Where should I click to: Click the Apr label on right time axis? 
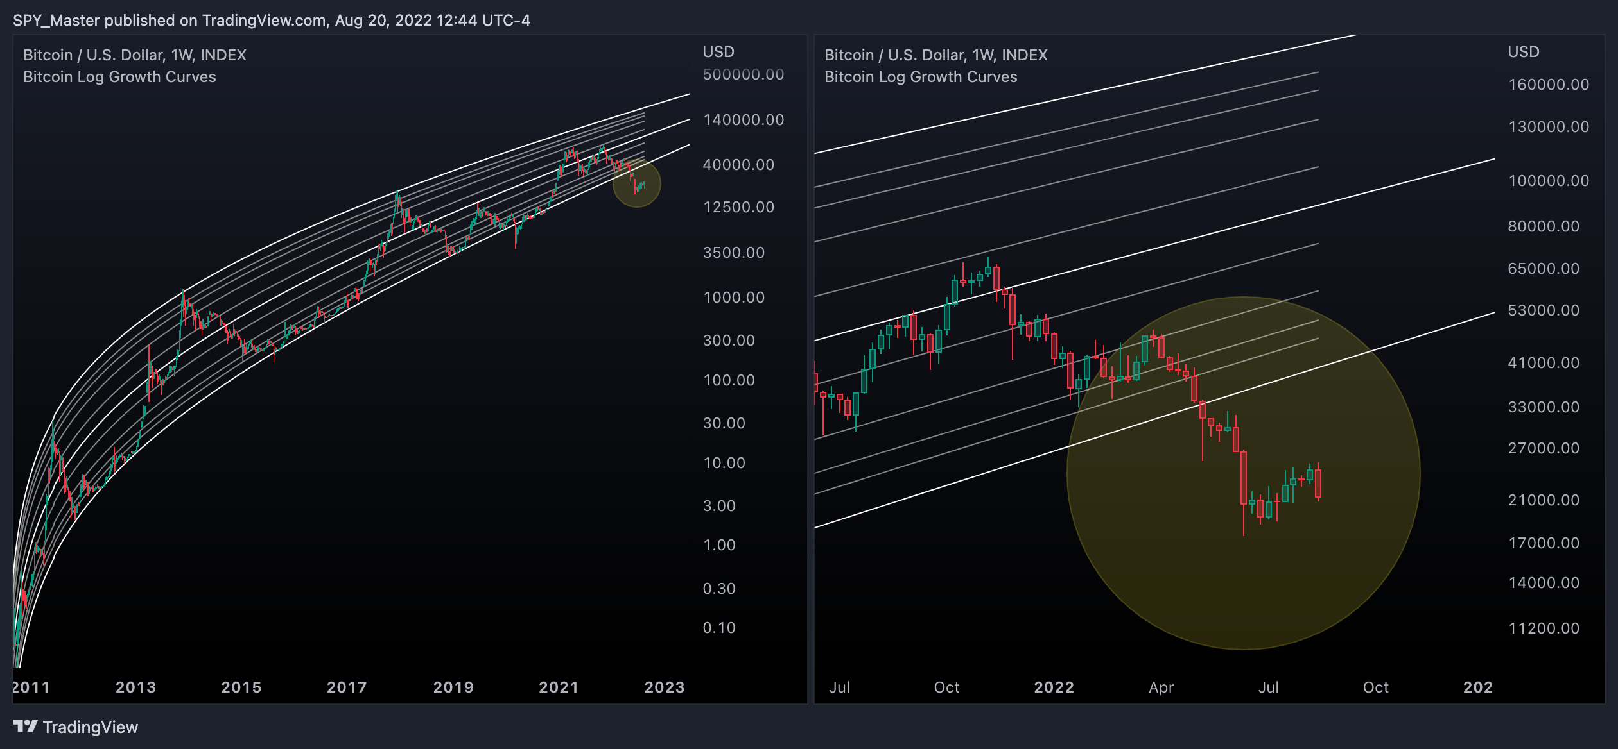pos(1161,687)
